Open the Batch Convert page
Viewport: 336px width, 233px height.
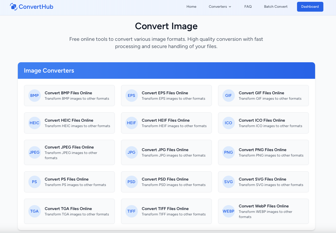coord(276,7)
